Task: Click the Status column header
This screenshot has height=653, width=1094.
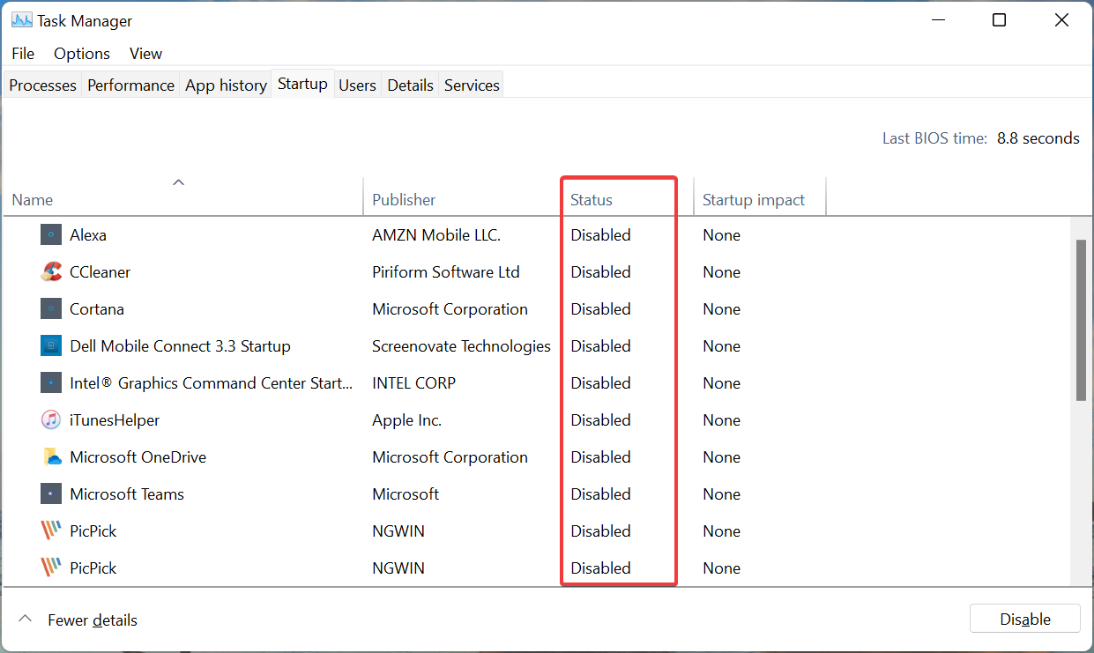Action: (x=591, y=199)
